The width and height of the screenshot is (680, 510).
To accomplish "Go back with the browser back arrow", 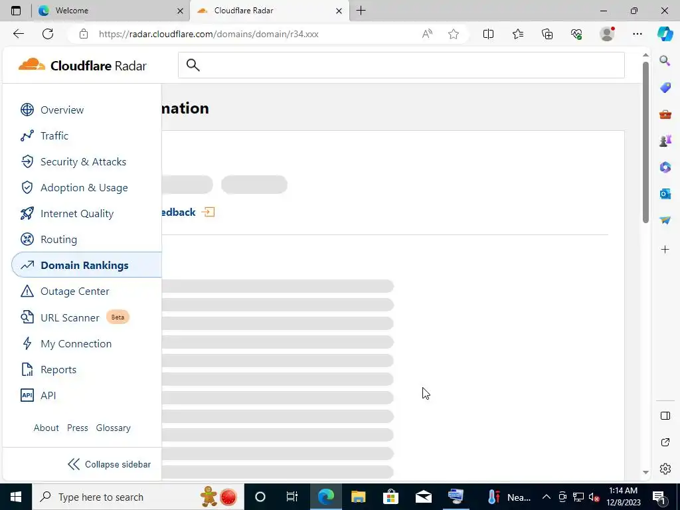I will 18,34.
